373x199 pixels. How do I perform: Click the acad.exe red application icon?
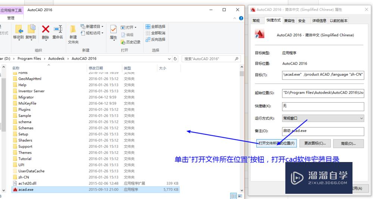tap(15, 190)
